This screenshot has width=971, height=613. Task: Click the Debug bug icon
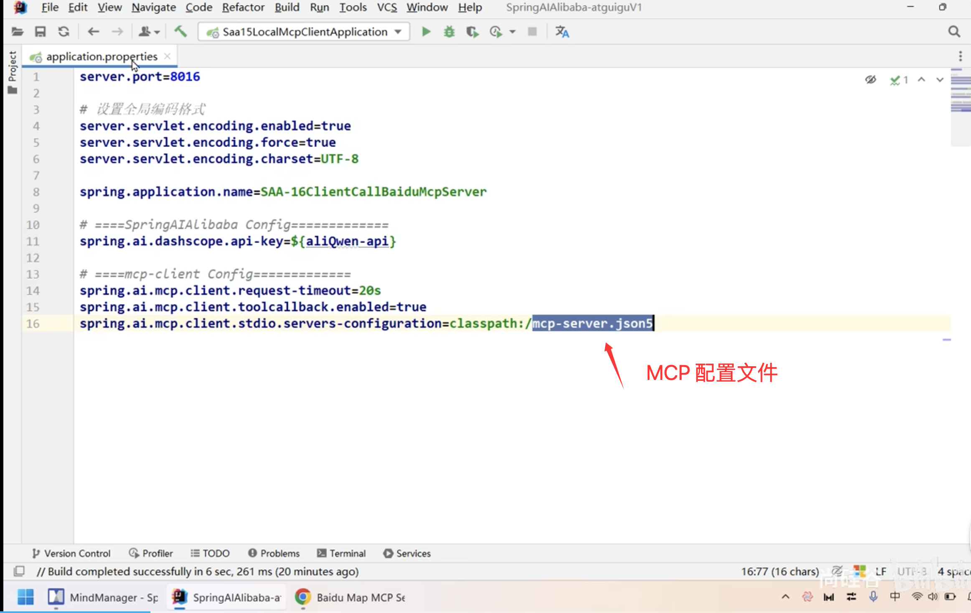[449, 32]
